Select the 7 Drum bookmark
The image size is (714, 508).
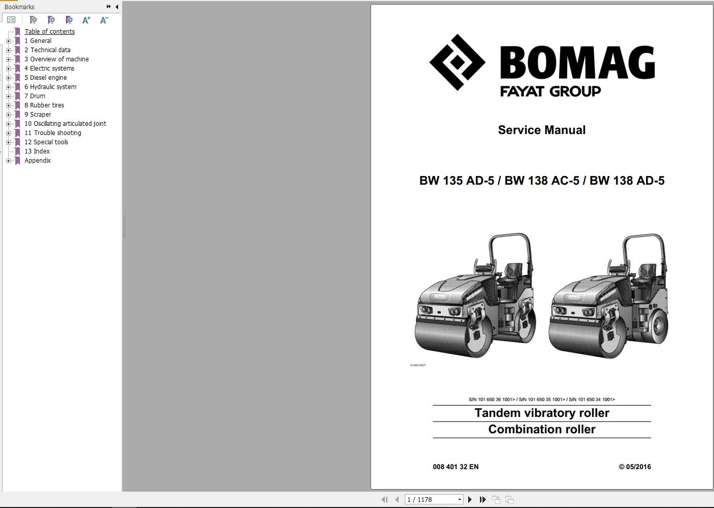[34, 96]
